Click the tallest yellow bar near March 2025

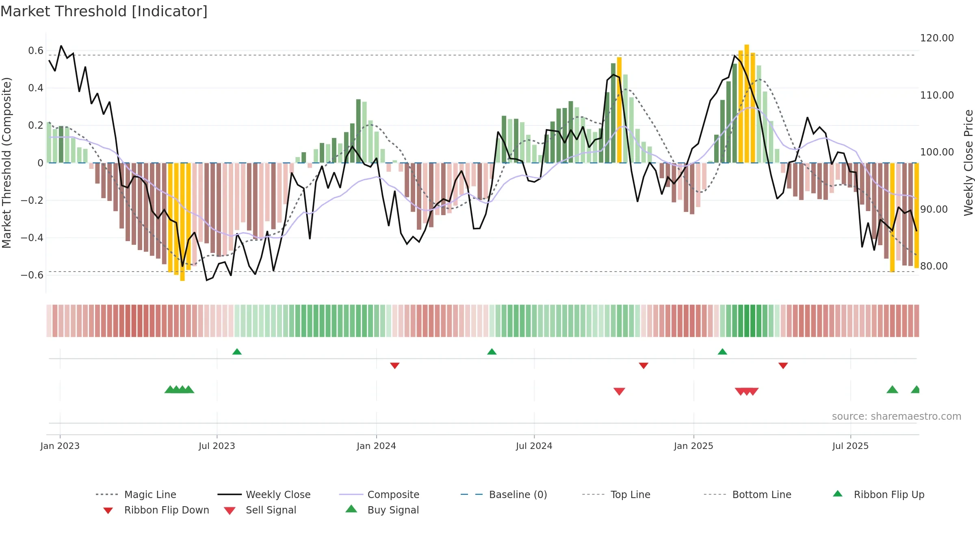point(747,104)
